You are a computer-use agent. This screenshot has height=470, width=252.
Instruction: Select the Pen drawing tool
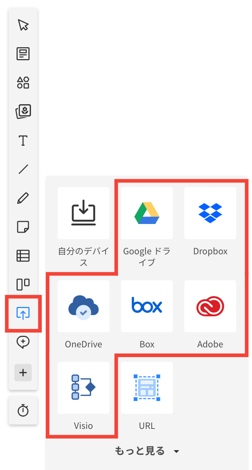click(23, 198)
